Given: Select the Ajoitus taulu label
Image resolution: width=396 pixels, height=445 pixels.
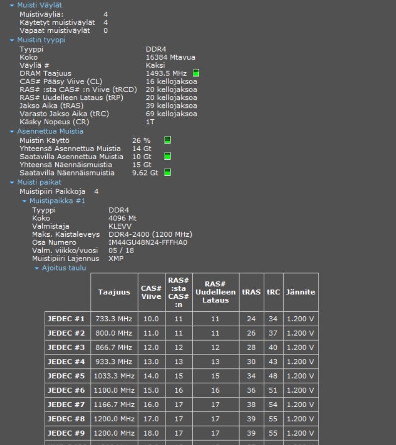Looking at the screenshot, I should [x=64, y=268].
